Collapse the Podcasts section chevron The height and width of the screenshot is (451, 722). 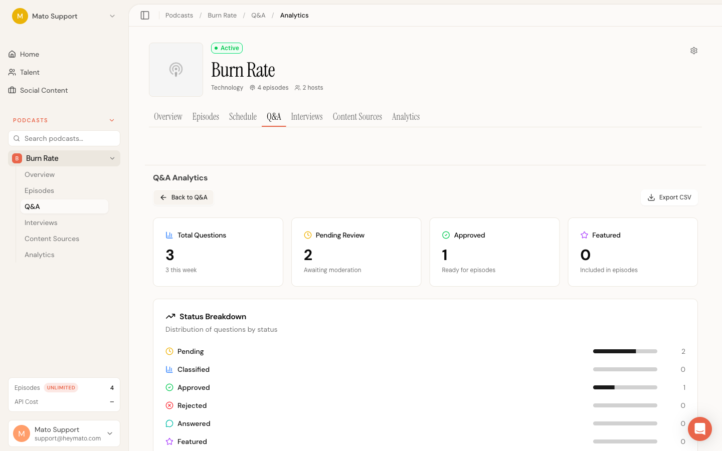pyautogui.click(x=112, y=120)
